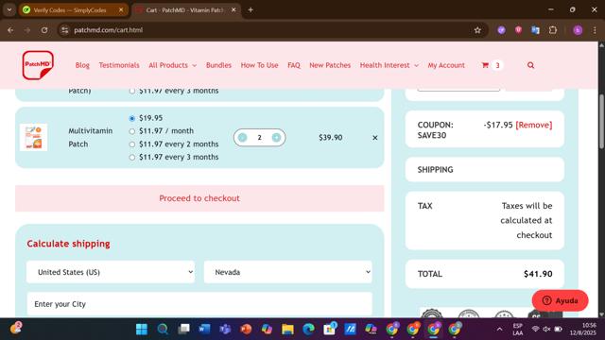
Task: Select $11.97 / month subscription option
Action: tap(132, 131)
